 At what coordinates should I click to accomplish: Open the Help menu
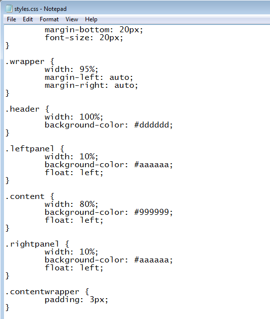91,19
